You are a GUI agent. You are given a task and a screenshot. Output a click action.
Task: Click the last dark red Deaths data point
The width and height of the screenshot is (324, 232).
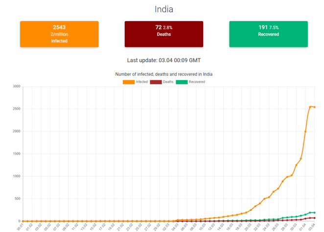click(x=314, y=218)
